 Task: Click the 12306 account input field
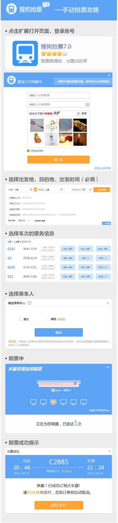(x=59, y=95)
